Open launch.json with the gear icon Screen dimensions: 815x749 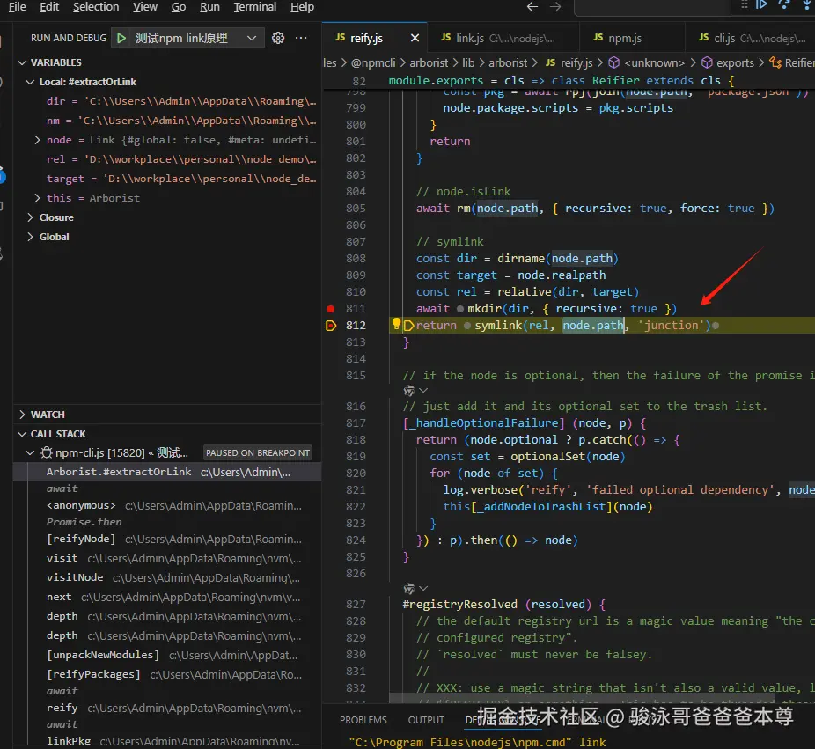(x=278, y=38)
